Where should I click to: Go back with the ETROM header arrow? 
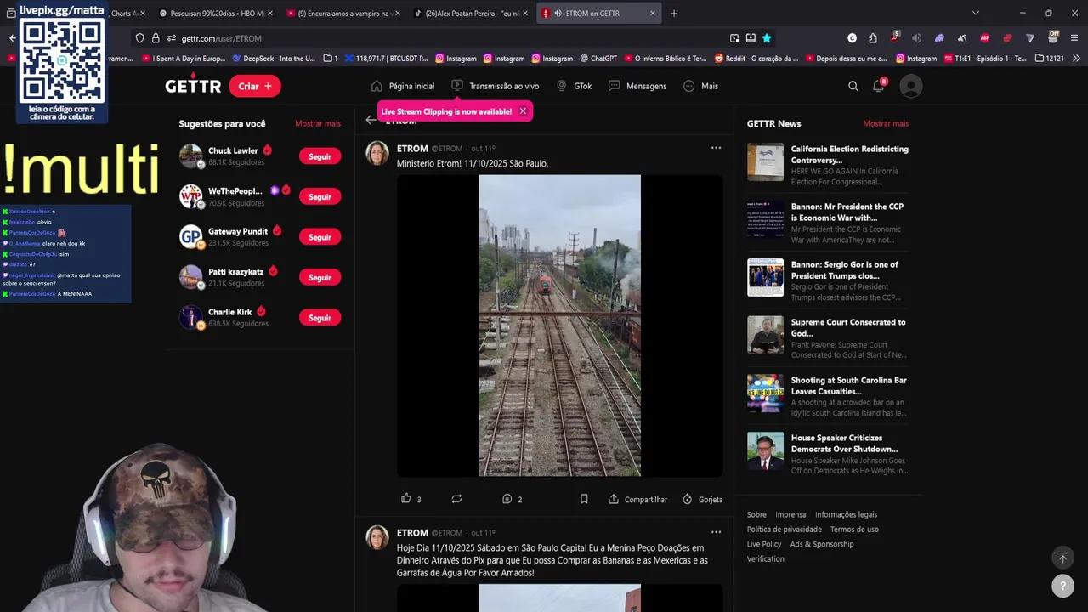click(x=371, y=120)
